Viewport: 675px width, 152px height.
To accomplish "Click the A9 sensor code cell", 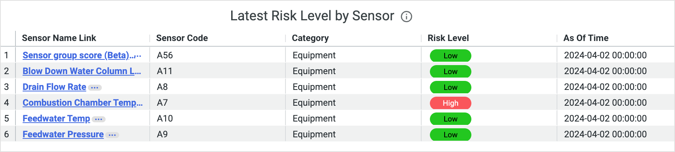I will [162, 134].
